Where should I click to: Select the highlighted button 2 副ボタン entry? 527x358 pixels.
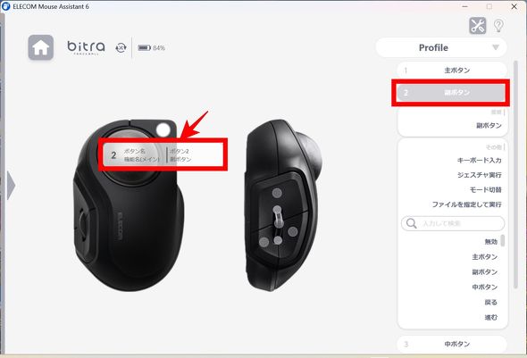click(x=451, y=92)
